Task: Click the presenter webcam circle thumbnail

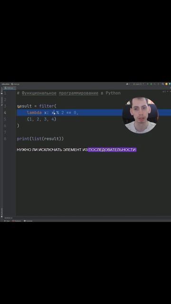Action: point(141,115)
